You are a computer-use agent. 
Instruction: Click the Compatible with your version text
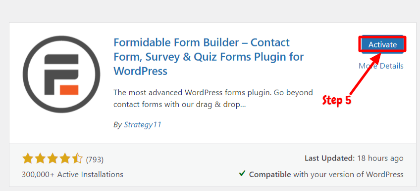326,175
